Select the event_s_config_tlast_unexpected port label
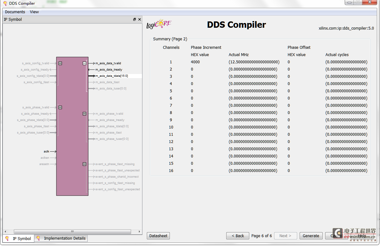 [118, 189]
